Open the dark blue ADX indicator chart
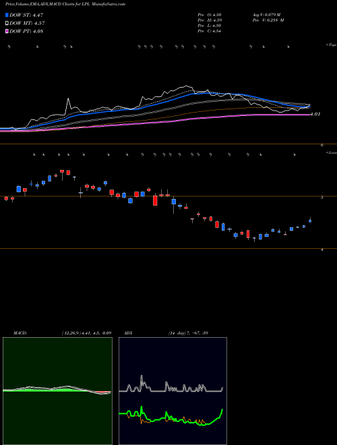The height and width of the screenshot is (445, 337). 173,391
